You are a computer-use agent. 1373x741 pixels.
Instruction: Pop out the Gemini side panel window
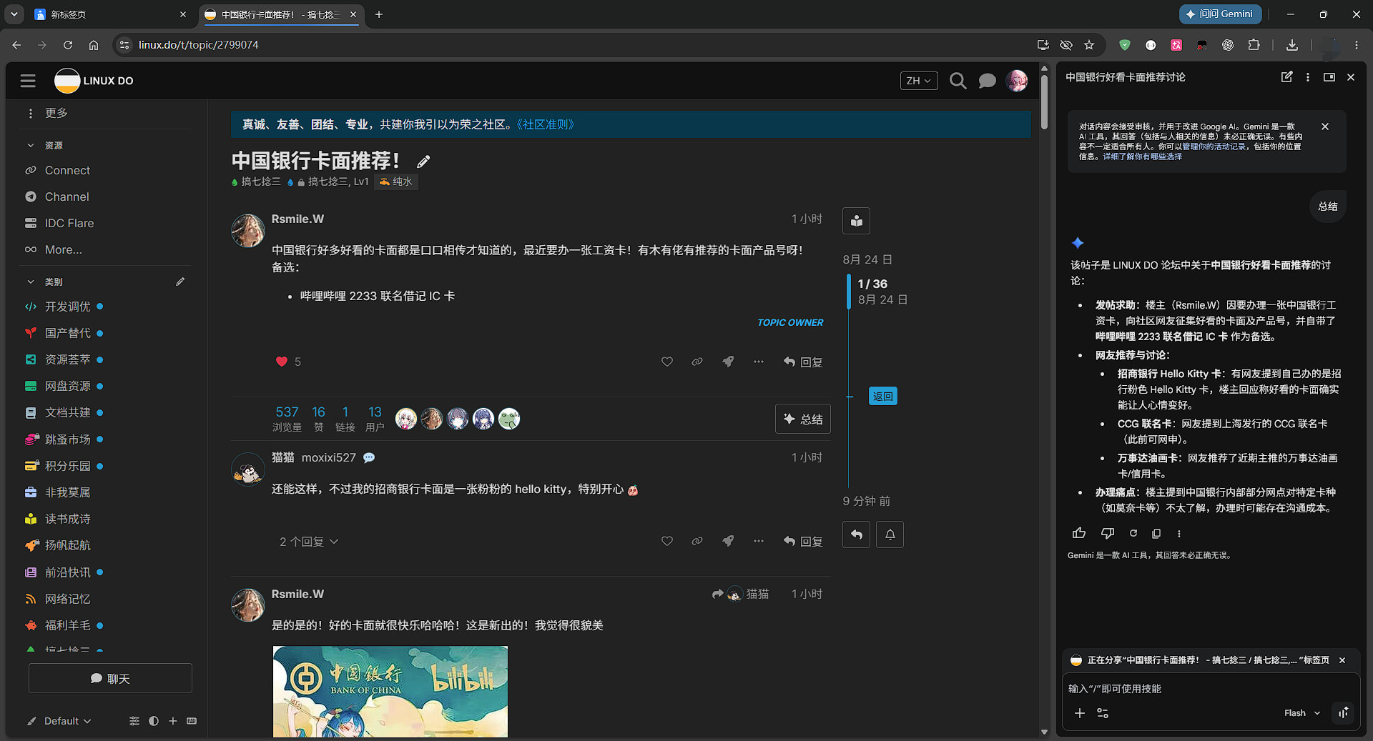pyautogui.click(x=1329, y=77)
